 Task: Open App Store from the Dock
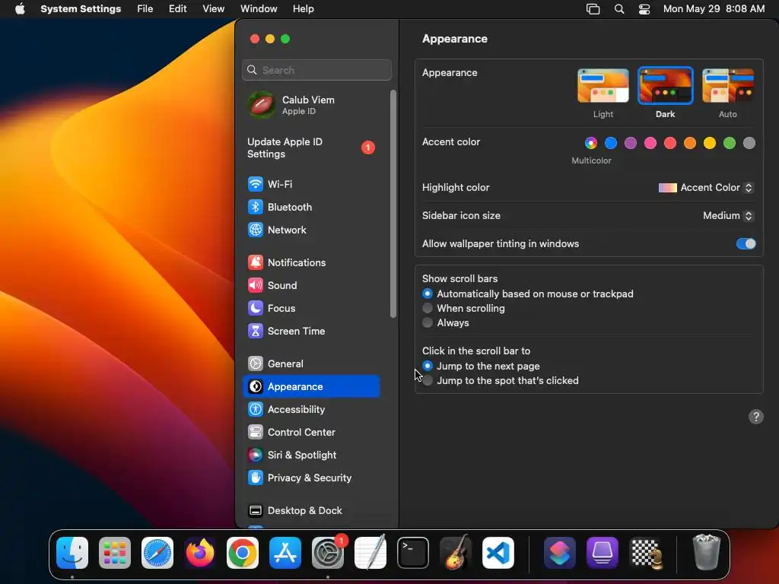(285, 553)
